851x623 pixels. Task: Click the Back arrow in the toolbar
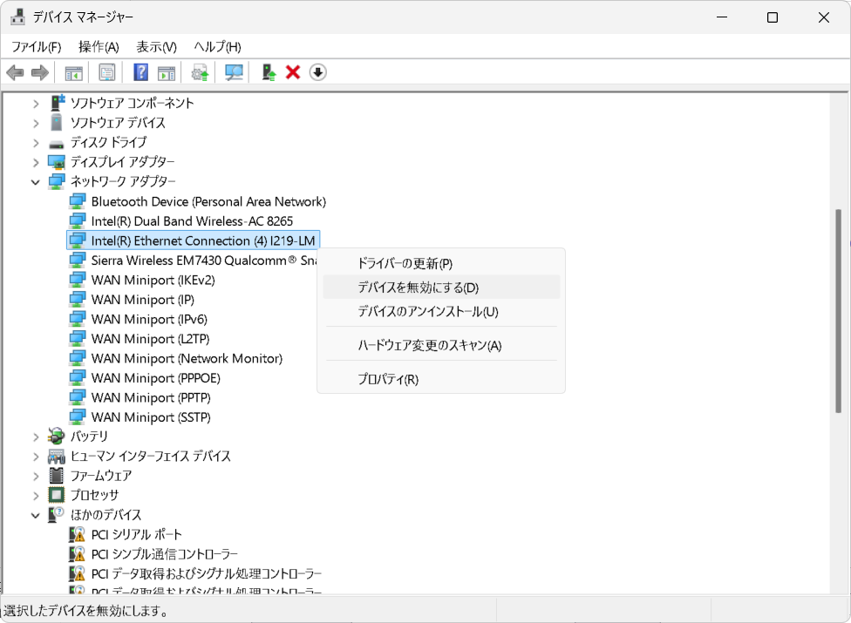point(15,72)
